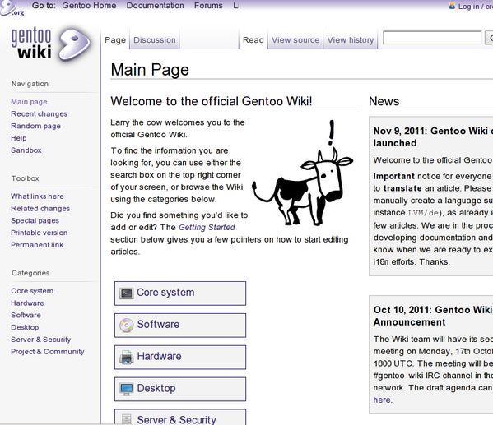This screenshot has height=425, width=493.
Task: Open Special pages in Toolbox
Action: (x=35, y=221)
